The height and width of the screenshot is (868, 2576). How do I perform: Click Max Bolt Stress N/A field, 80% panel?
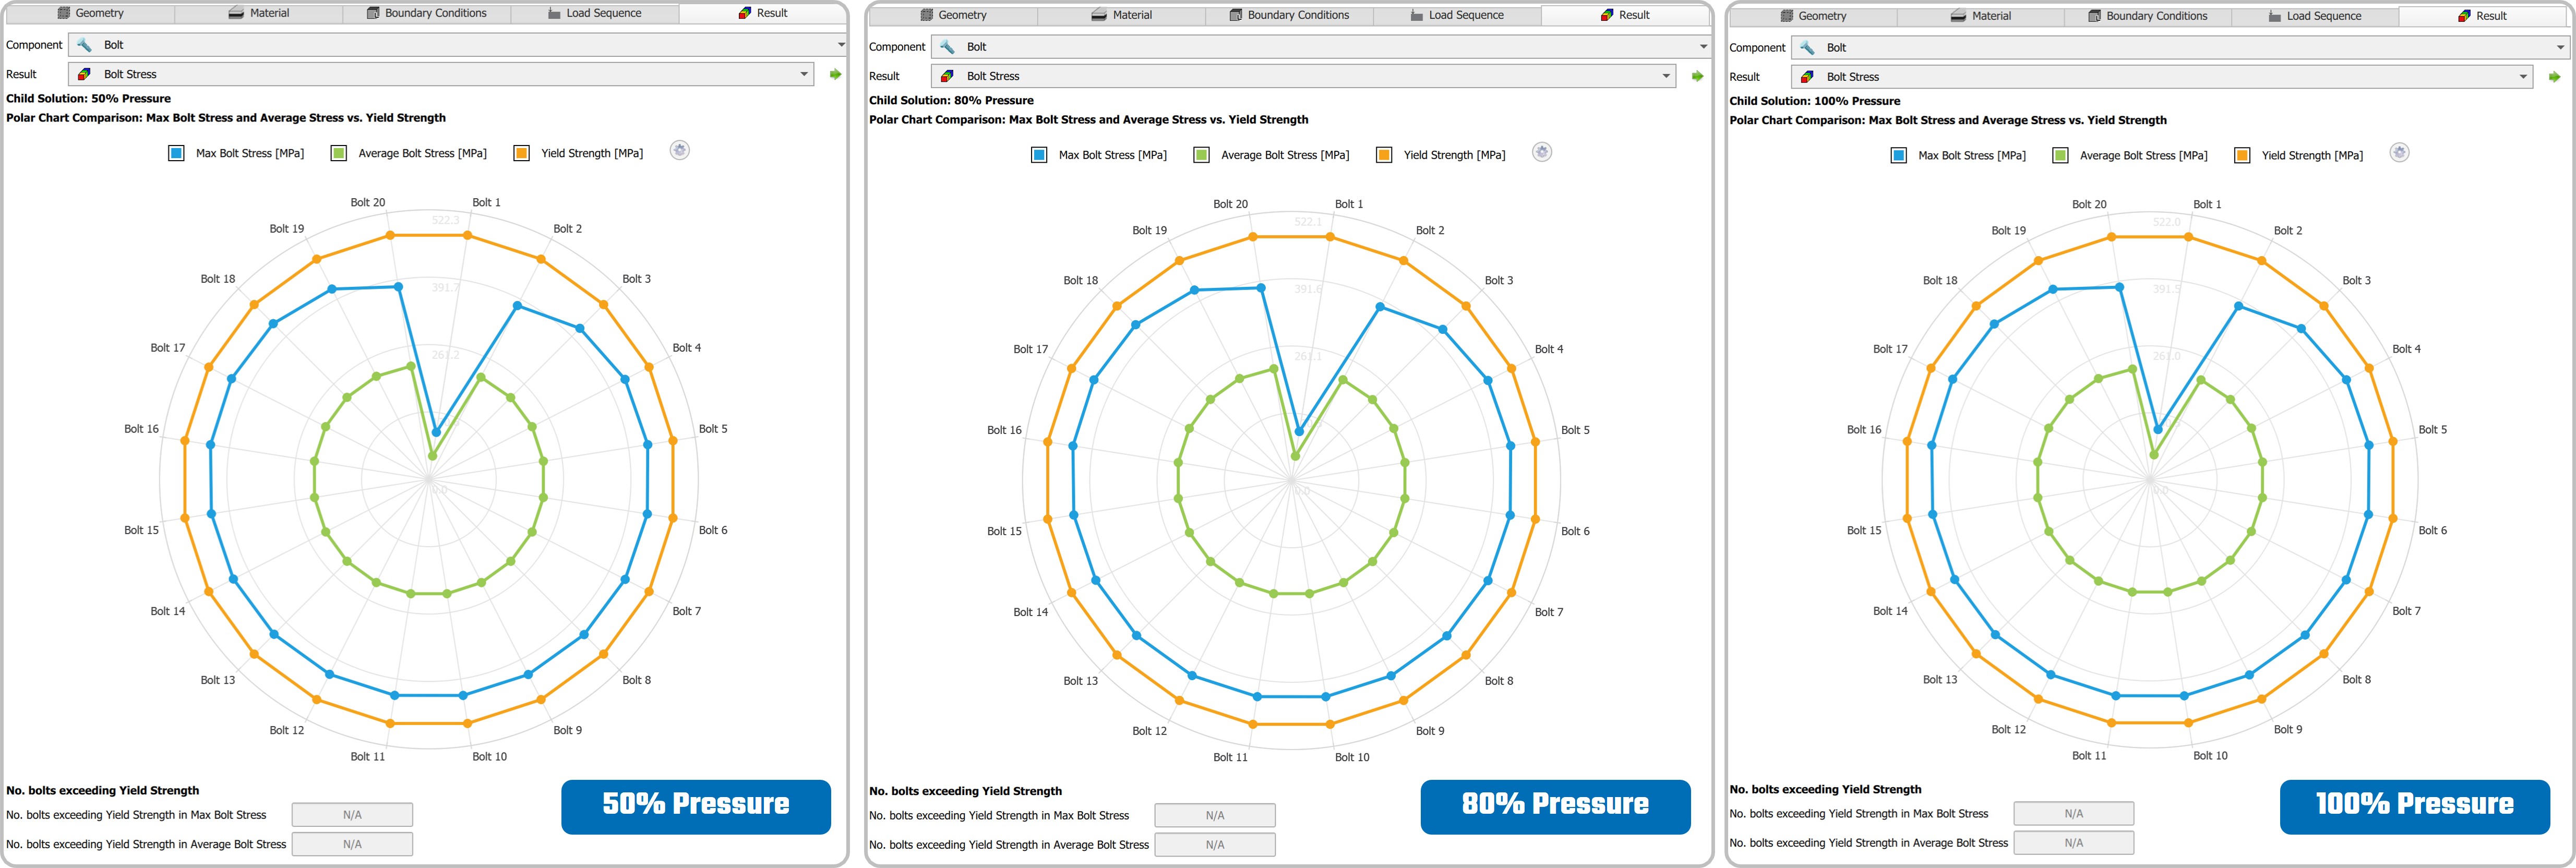[x=1214, y=815]
